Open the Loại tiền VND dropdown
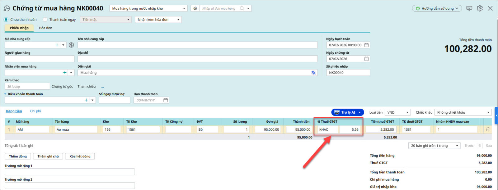Image resolution: width=498 pixels, height=190 pixels. coord(397,112)
